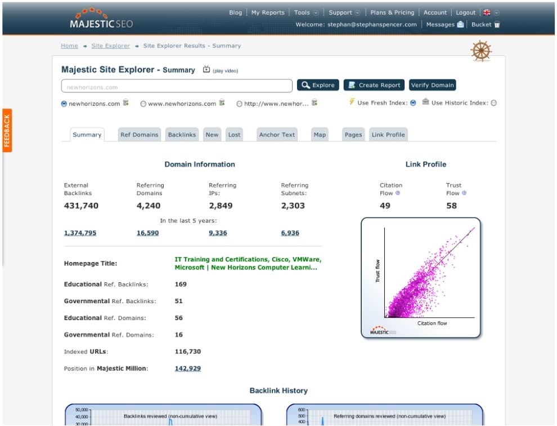Click the Backlinks reviewed history chart
557x426 pixels.
click(x=163, y=415)
